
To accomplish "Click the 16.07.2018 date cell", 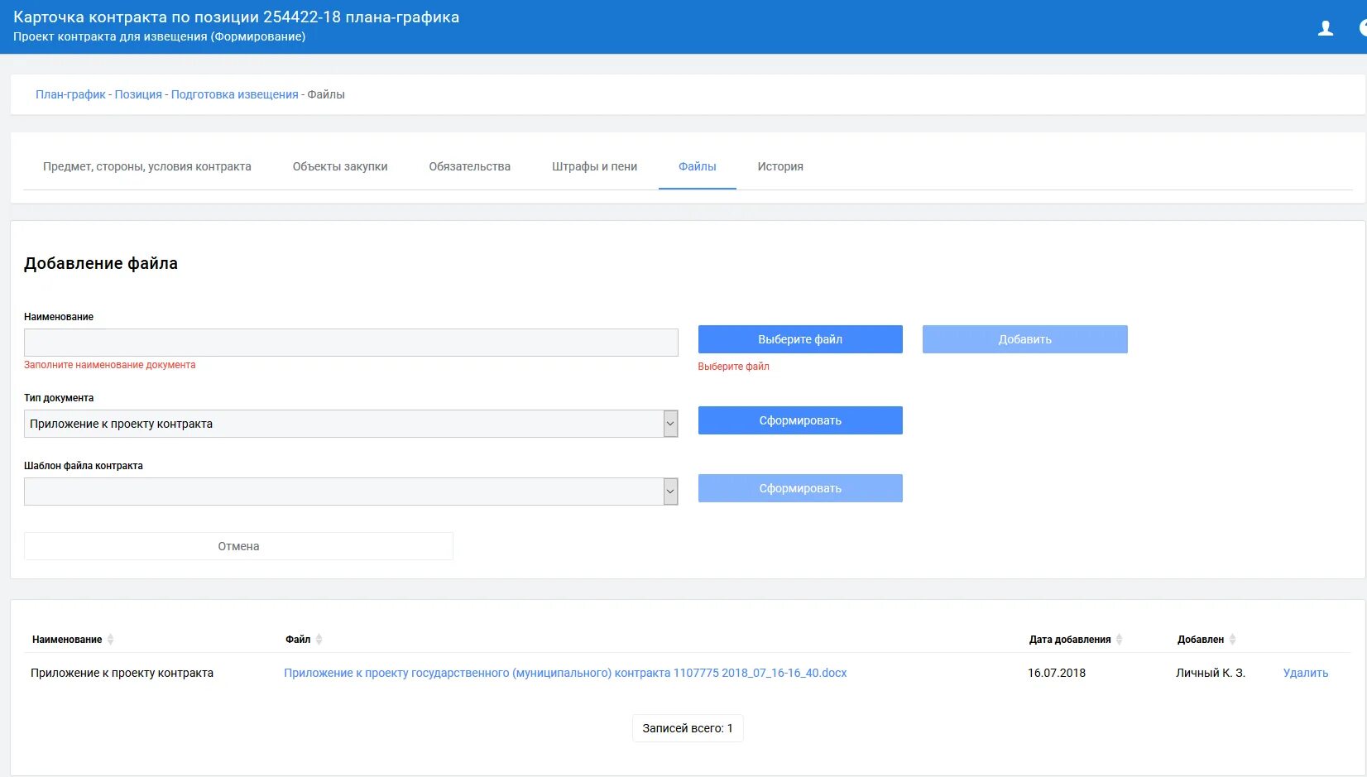I will pos(1057,673).
